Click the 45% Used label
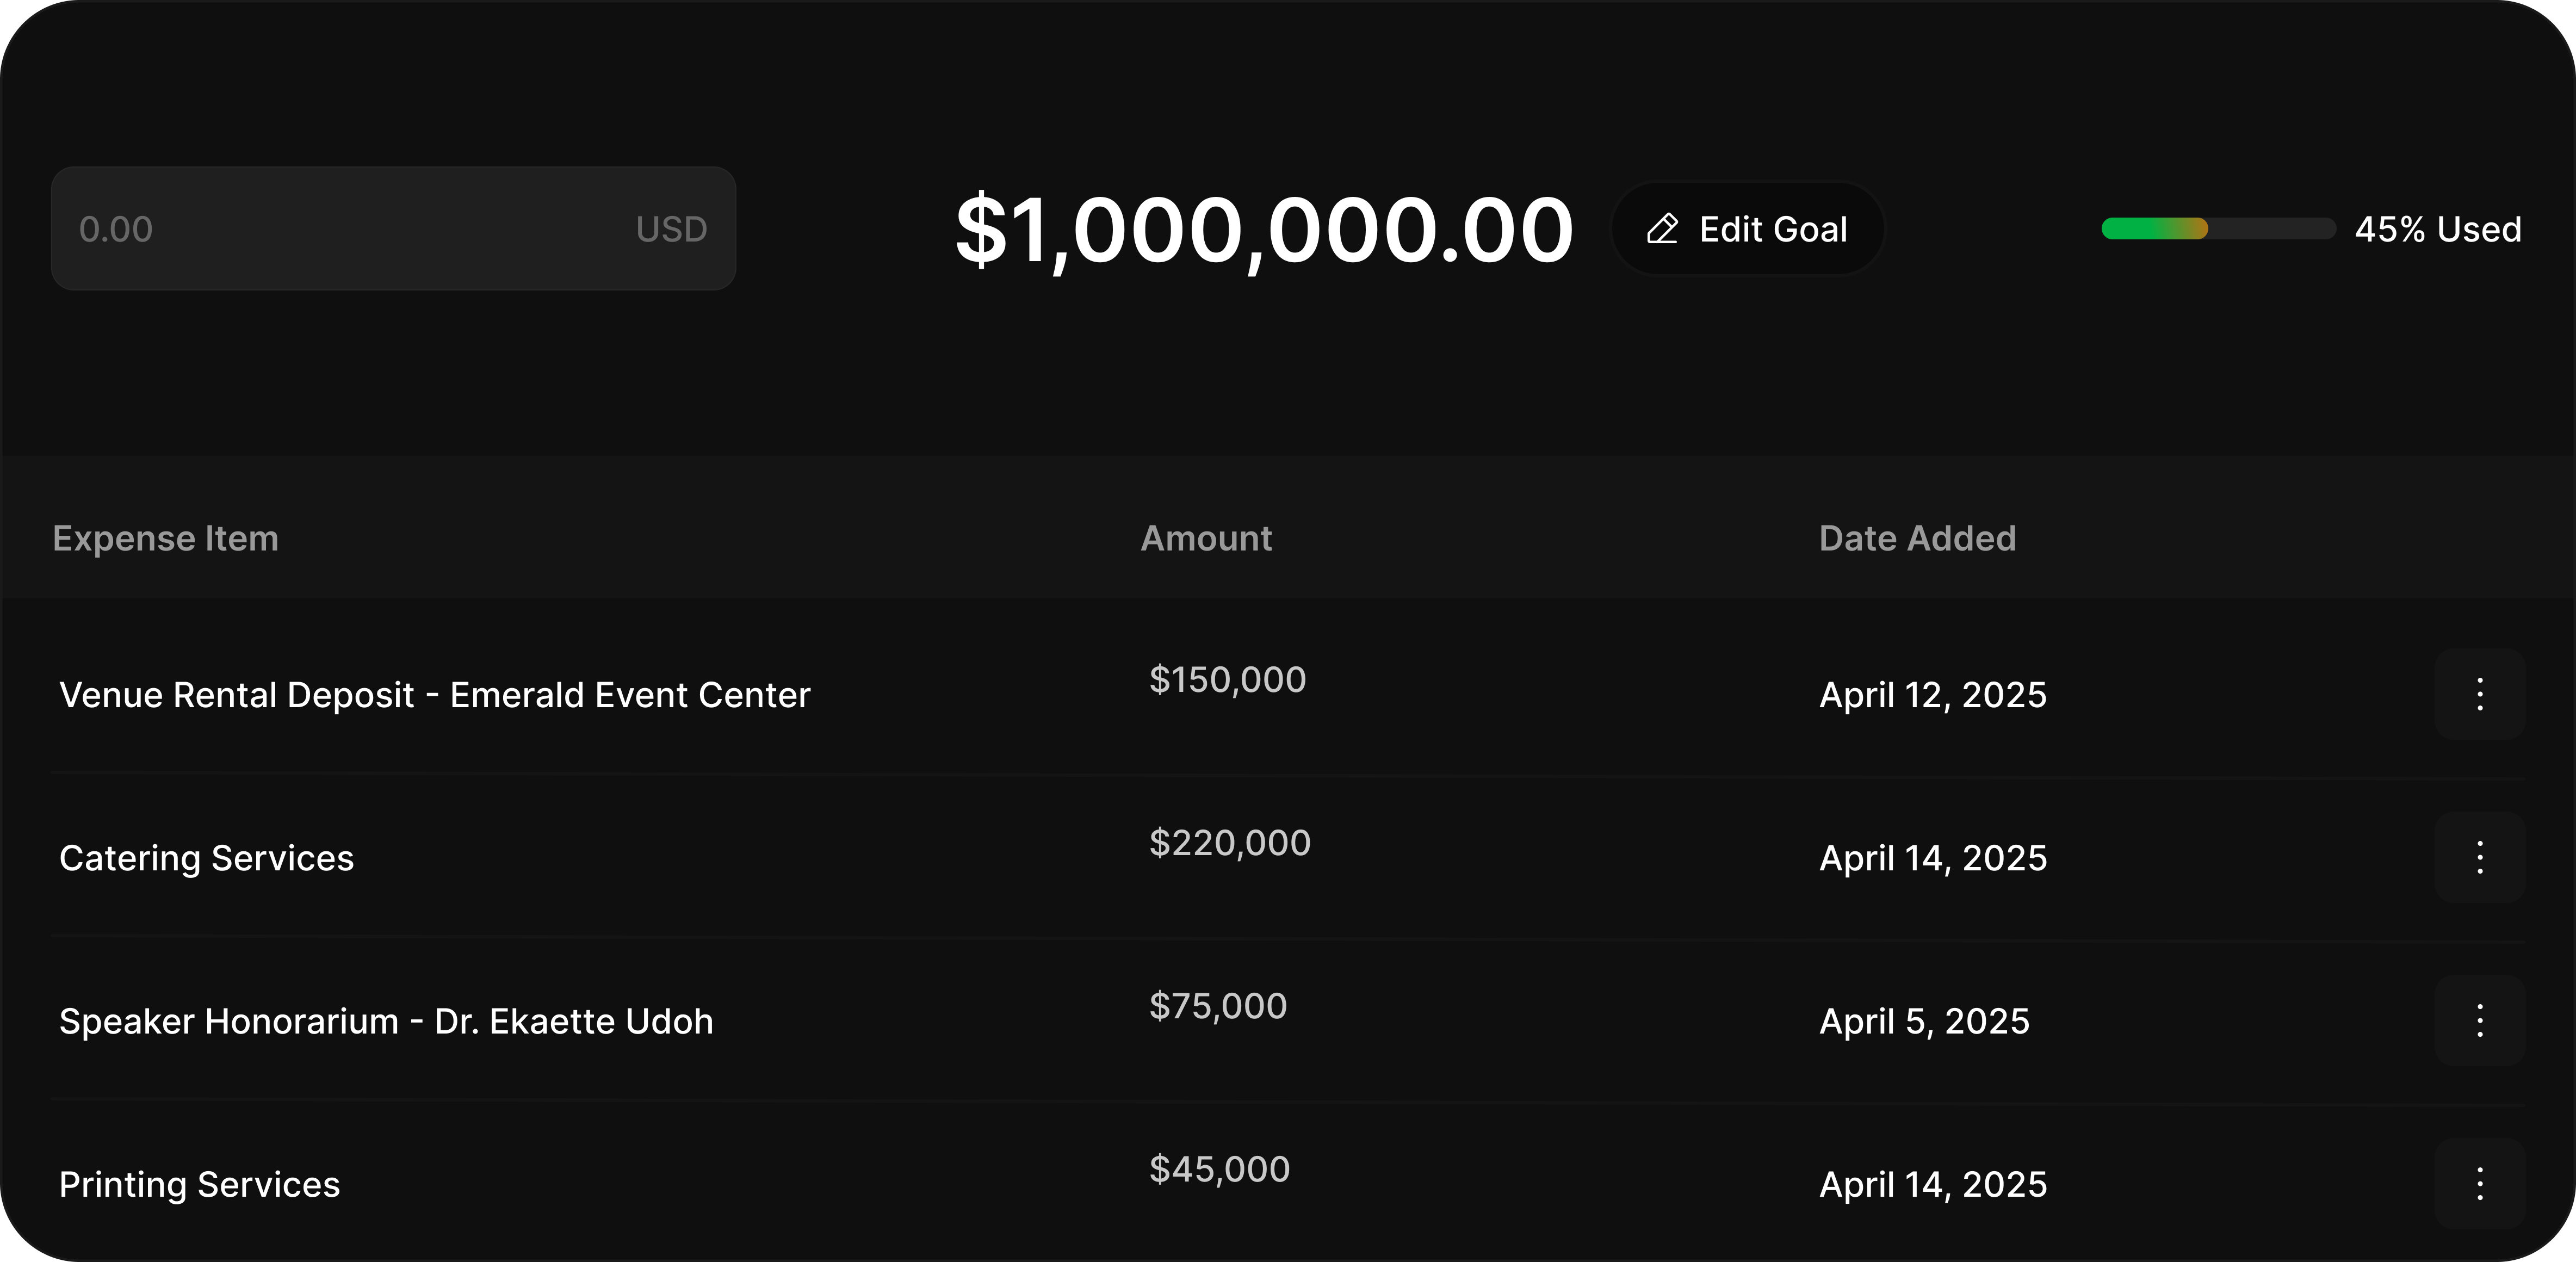This screenshot has width=2576, height=1262. tap(2438, 229)
